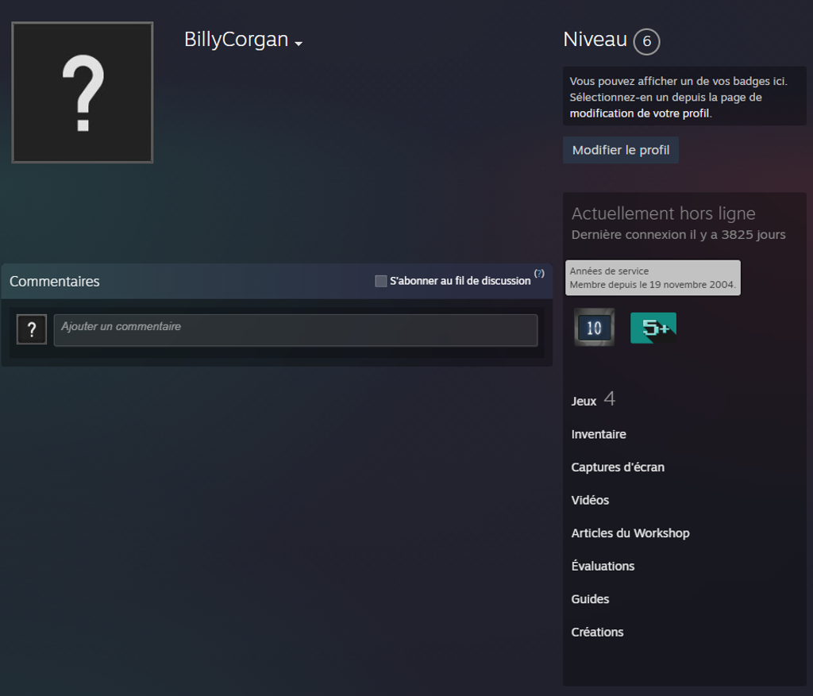The height and width of the screenshot is (696, 813).
Task: Open the 'modification de votre profil' link
Action: (x=639, y=113)
